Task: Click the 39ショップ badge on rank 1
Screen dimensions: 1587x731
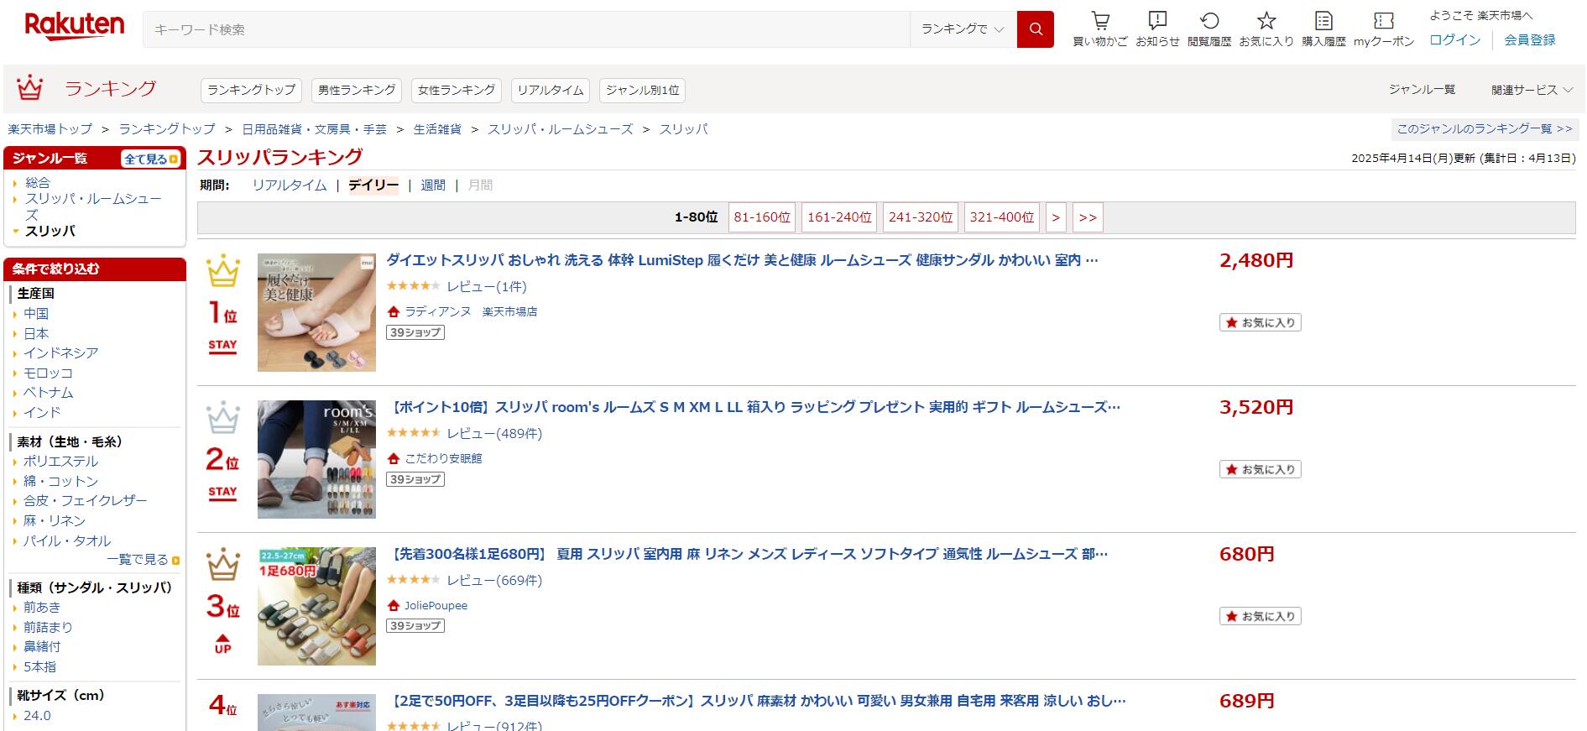Action: (415, 332)
